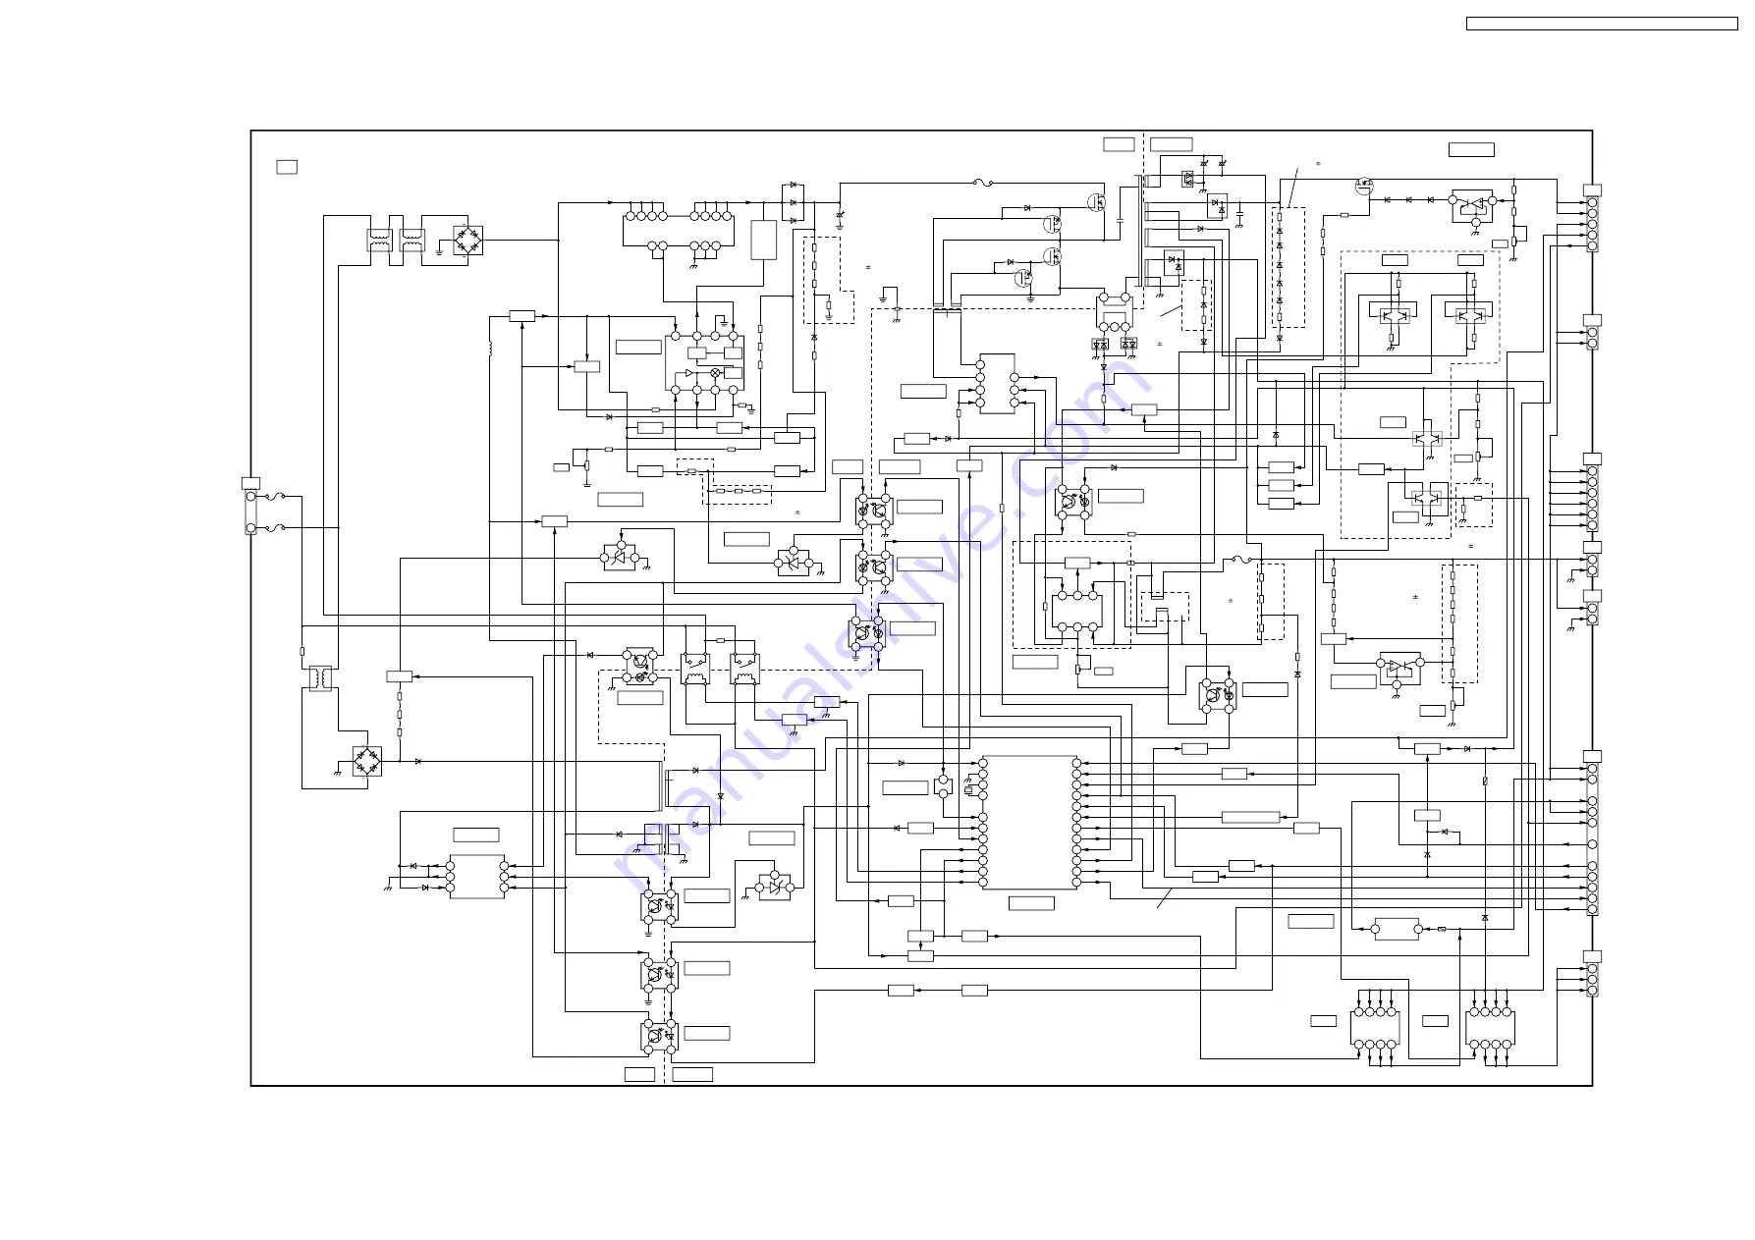Click the inductor coil symbol
Image resolution: width=1755 pixels, height=1240 pixels.
[489, 348]
